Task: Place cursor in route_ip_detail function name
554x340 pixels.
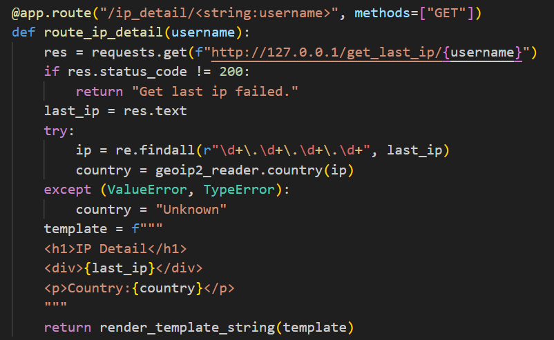Action: pos(103,33)
